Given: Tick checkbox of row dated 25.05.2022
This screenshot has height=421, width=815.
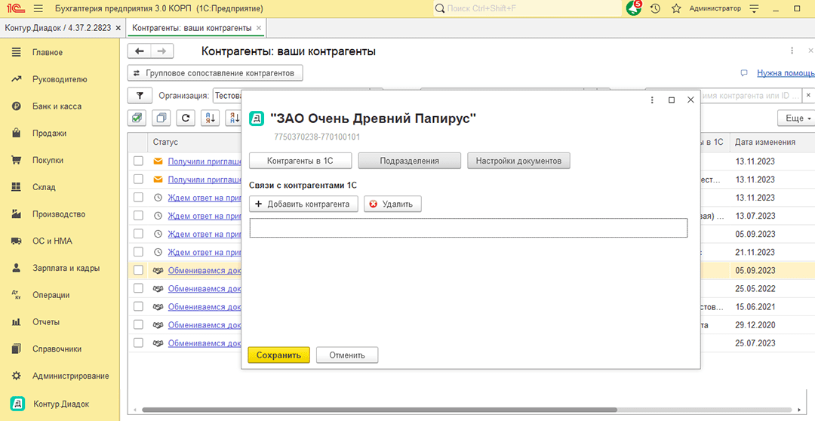Looking at the screenshot, I should [x=138, y=288].
